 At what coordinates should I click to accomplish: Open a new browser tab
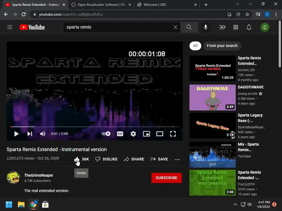(x=206, y=5)
